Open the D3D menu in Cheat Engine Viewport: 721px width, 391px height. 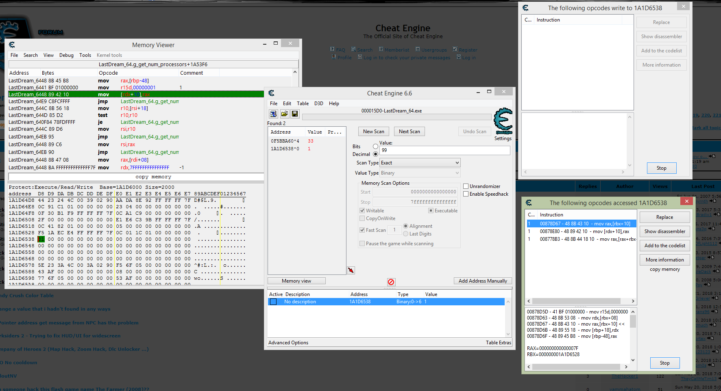(x=319, y=104)
